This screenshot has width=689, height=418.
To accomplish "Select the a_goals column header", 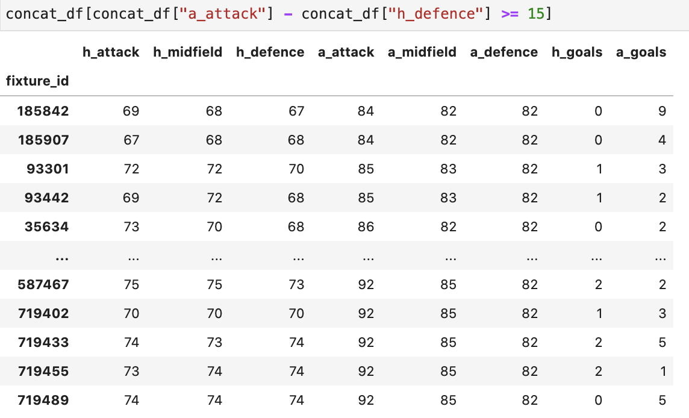I will pos(641,52).
